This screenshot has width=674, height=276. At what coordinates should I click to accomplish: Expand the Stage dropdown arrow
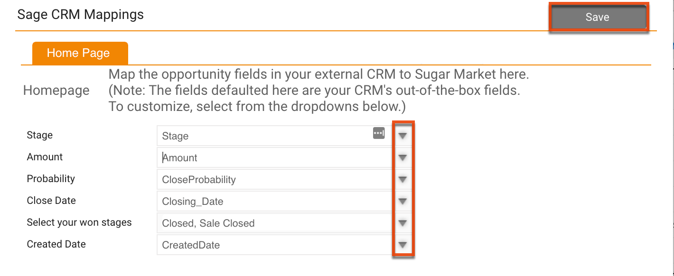coord(403,136)
